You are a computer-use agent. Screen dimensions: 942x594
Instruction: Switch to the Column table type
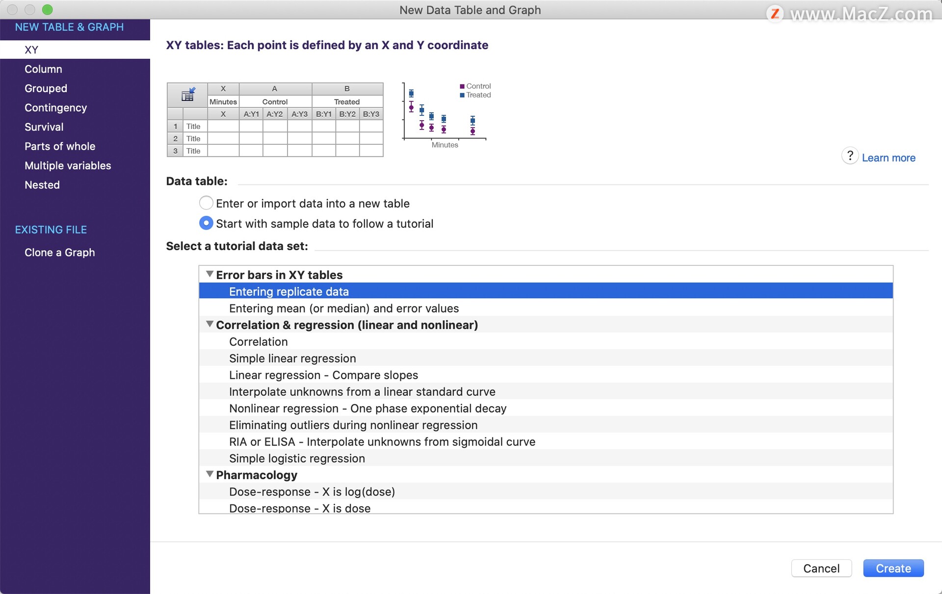[43, 69]
